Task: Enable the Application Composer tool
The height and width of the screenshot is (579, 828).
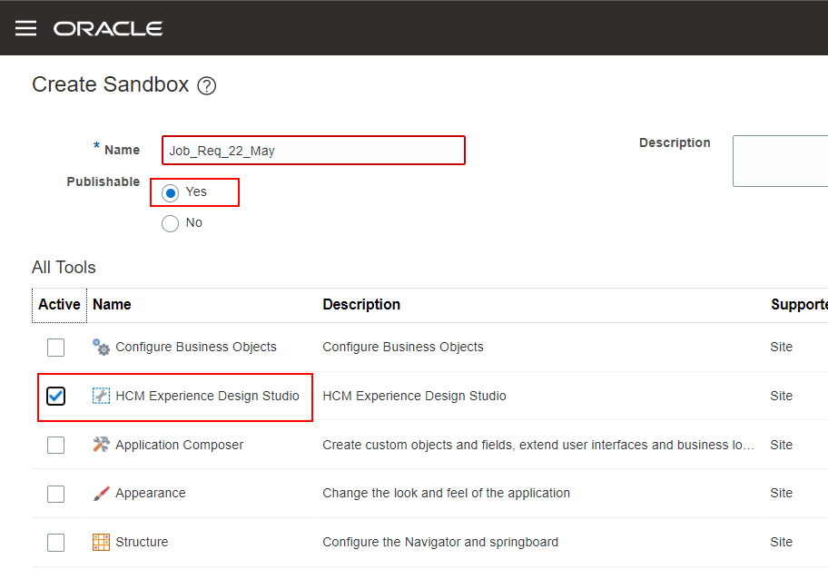Action: pyautogui.click(x=55, y=444)
